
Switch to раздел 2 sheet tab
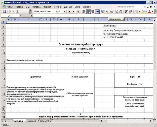(x=32, y=121)
